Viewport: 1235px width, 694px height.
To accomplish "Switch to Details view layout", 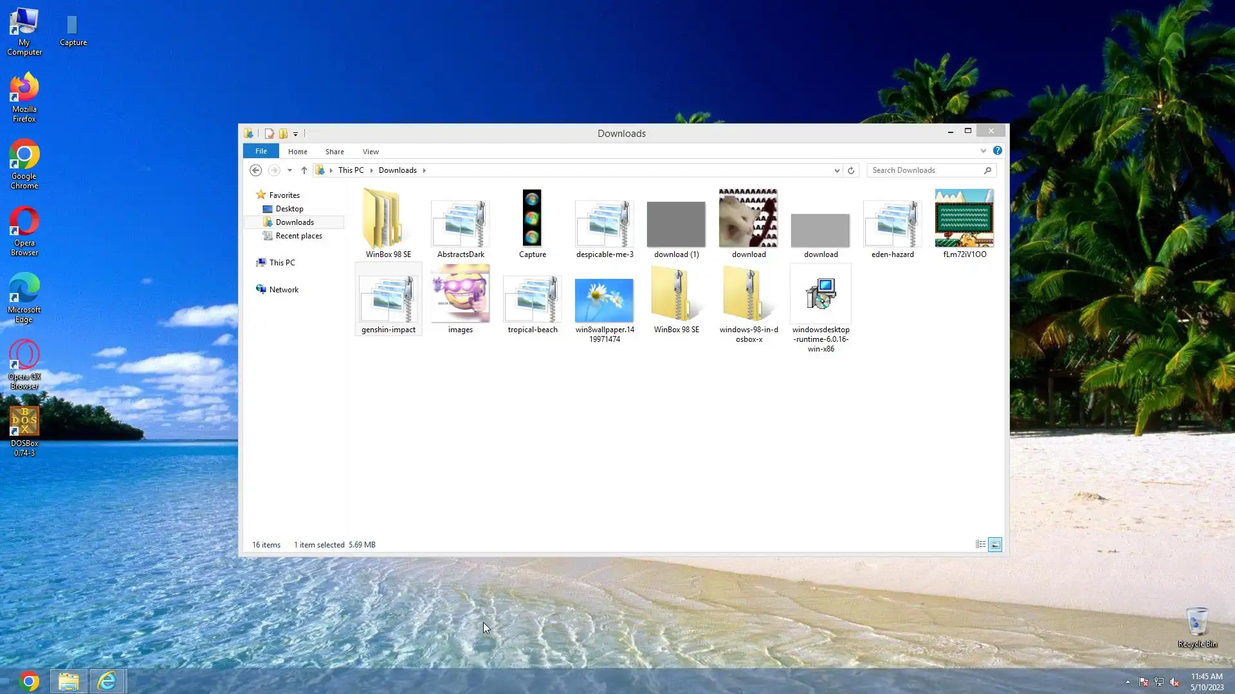I will 980,545.
